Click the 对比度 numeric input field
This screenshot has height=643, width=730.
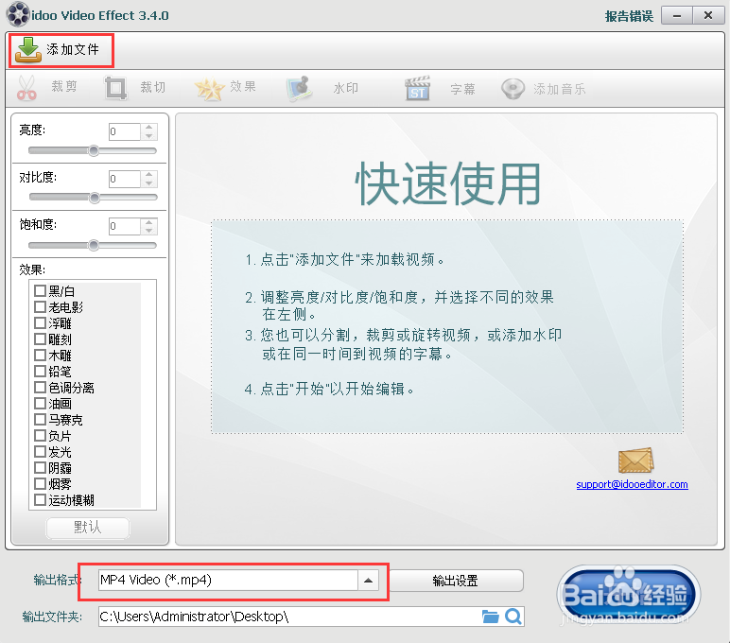coord(124,179)
